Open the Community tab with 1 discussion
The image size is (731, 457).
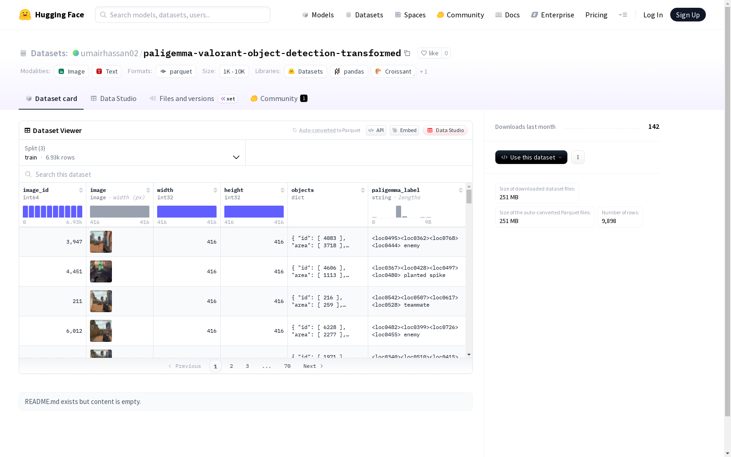[279, 99]
